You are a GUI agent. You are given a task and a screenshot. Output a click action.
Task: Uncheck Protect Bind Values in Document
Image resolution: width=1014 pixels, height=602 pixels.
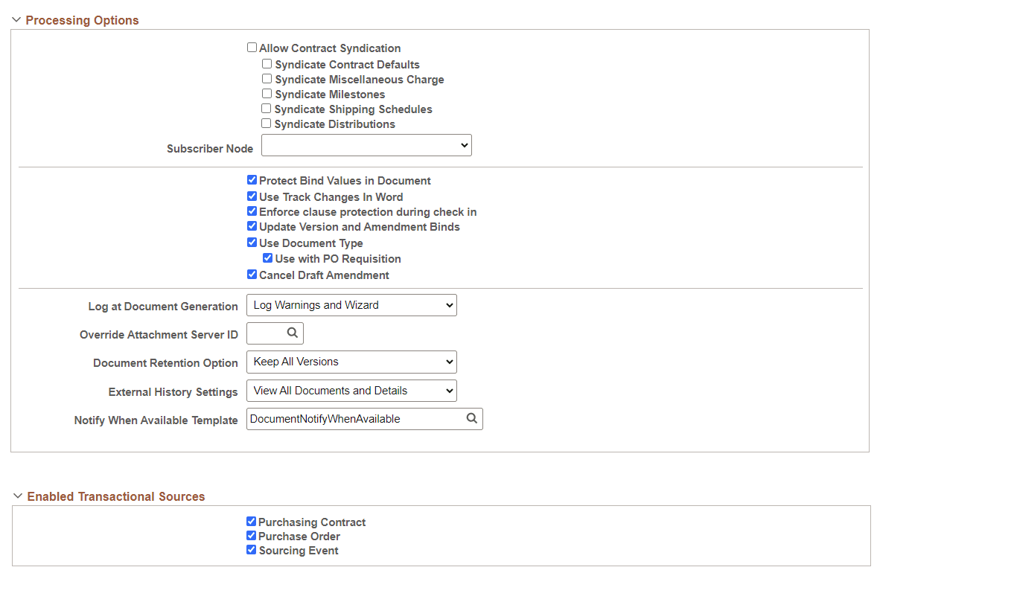[x=252, y=179]
